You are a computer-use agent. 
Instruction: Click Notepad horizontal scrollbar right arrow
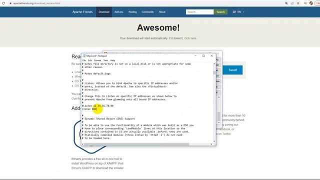pyautogui.click(x=211, y=144)
